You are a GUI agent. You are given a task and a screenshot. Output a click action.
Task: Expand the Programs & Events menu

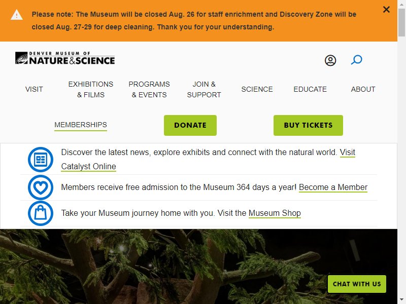point(149,89)
